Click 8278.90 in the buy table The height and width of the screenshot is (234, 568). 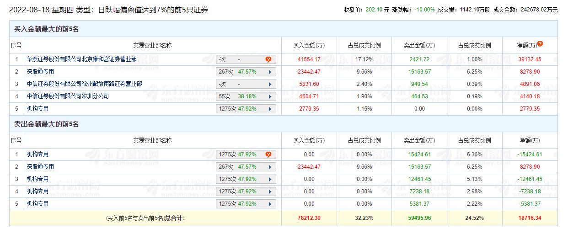point(530,72)
